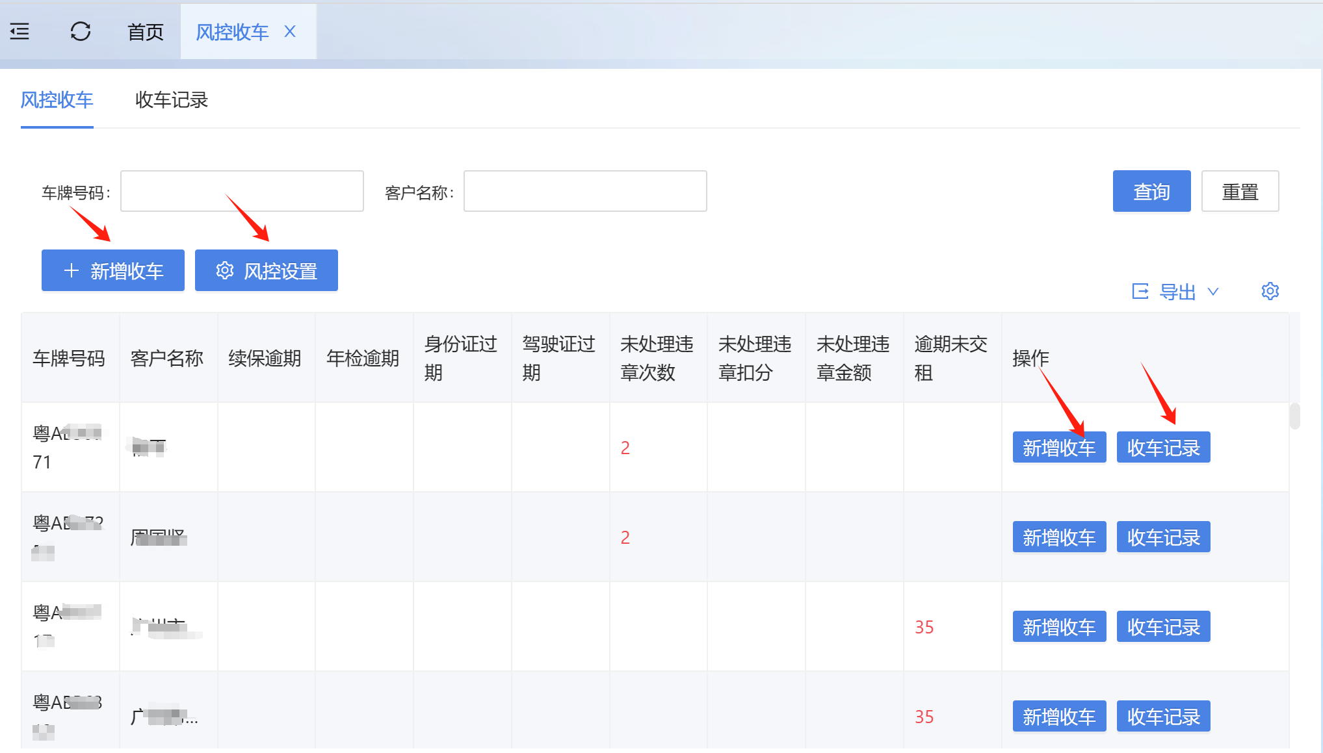Click 新增收车 with plus icon

point(113,270)
